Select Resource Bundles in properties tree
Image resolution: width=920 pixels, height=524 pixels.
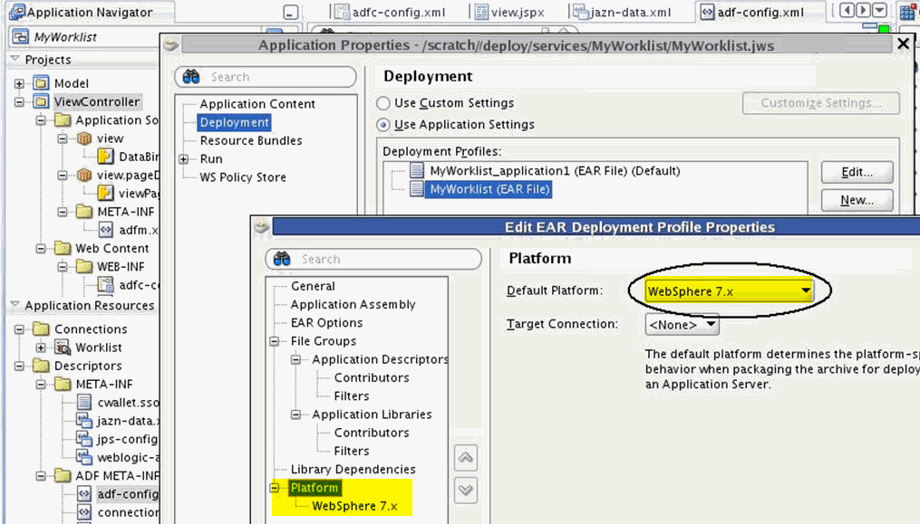pos(251,140)
